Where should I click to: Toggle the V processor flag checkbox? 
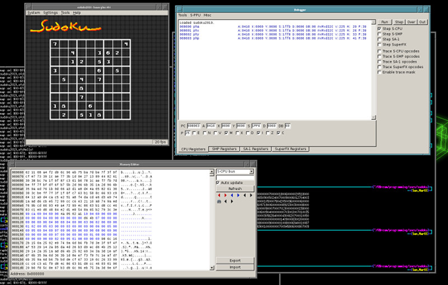pos(216,133)
